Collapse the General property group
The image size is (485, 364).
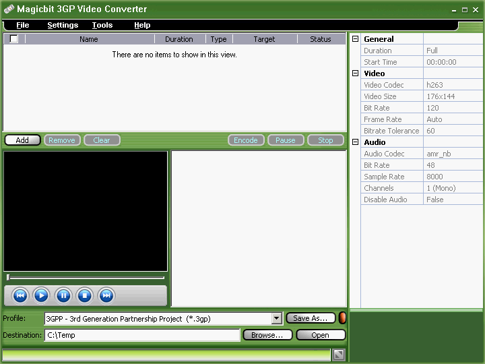click(356, 39)
